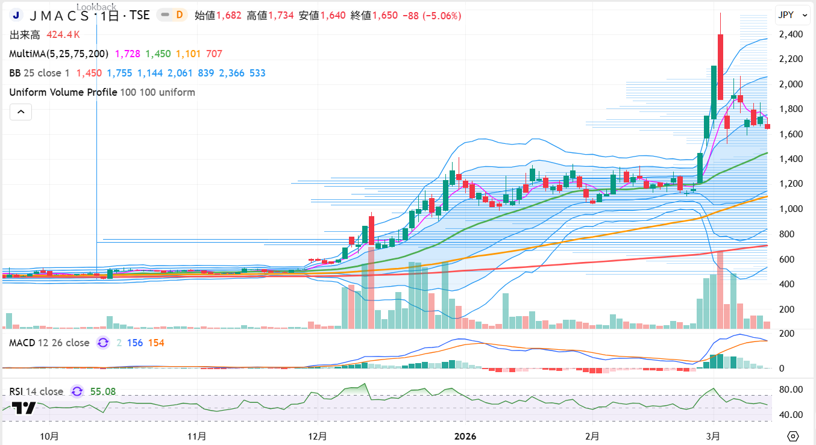Click the RSI 14 close label
The height and width of the screenshot is (445, 816).
(x=36, y=391)
